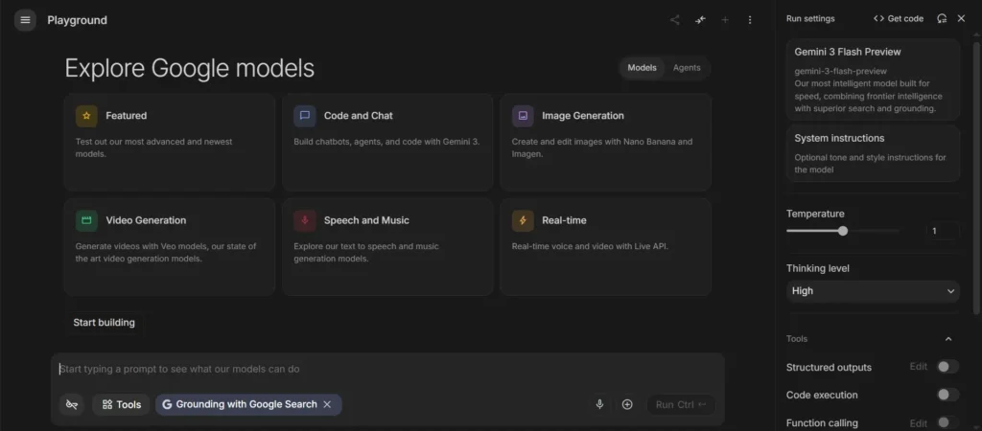Close the Run settings panel
The image size is (982, 431).
pyautogui.click(x=961, y=19)
